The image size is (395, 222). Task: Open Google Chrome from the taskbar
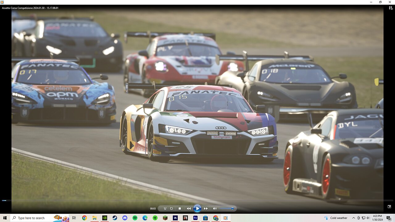[84, 218]
